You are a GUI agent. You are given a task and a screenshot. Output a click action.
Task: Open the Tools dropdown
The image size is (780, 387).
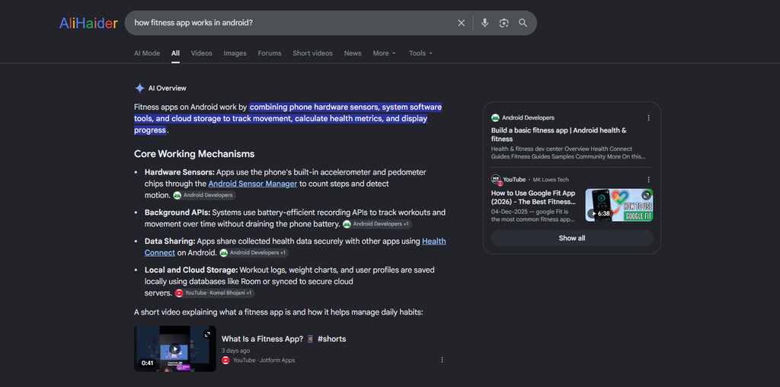click(x=420, y=53)
